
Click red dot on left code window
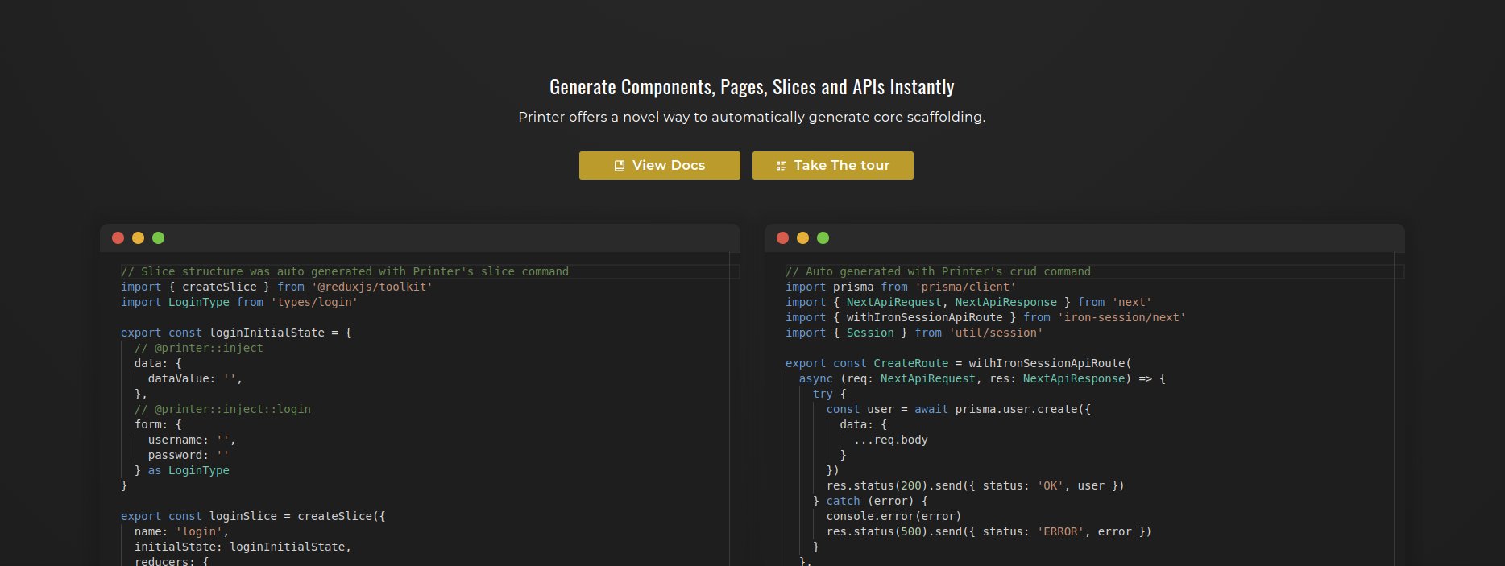[x=118, y=238]
